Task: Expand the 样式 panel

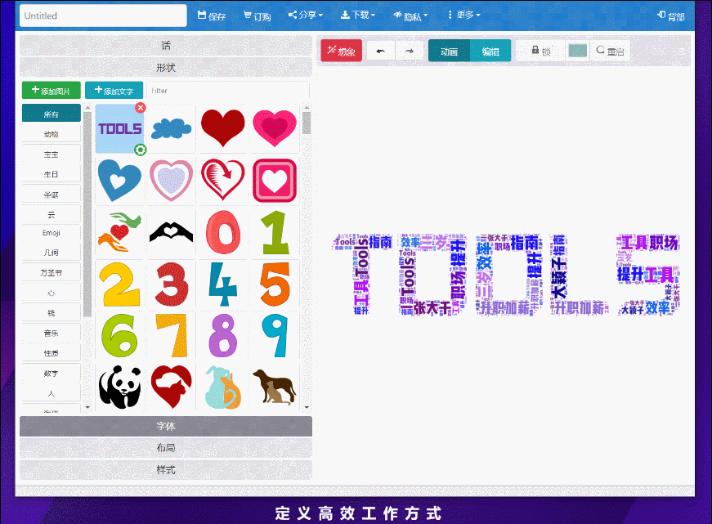Action: pos(166,469)
